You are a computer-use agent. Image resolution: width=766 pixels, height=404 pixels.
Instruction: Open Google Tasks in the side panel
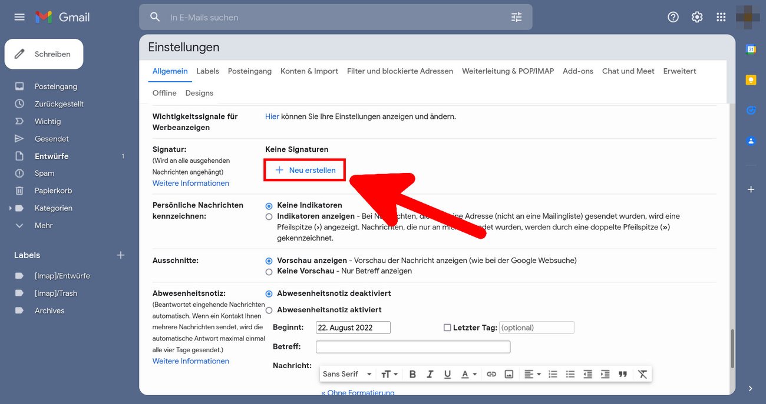click(x=751, y=110)
